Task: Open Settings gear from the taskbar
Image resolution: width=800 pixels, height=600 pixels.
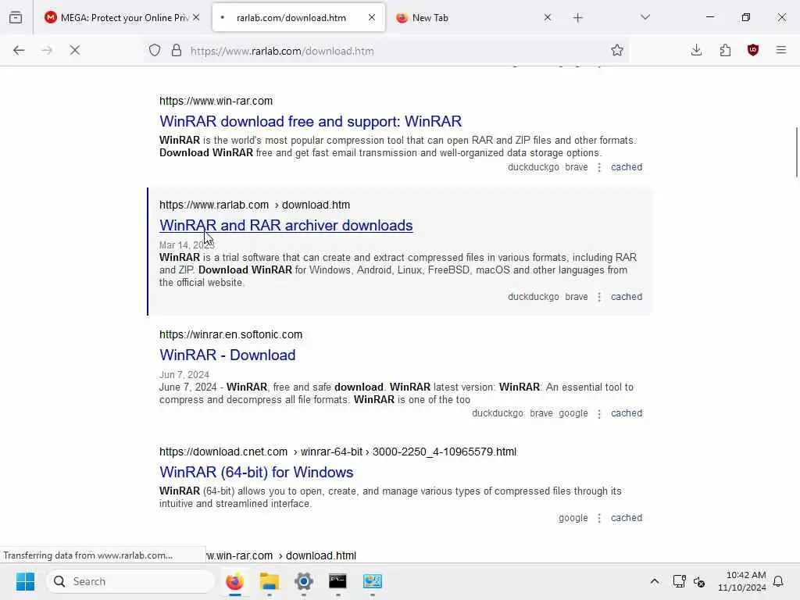Action: coord(304,581)
